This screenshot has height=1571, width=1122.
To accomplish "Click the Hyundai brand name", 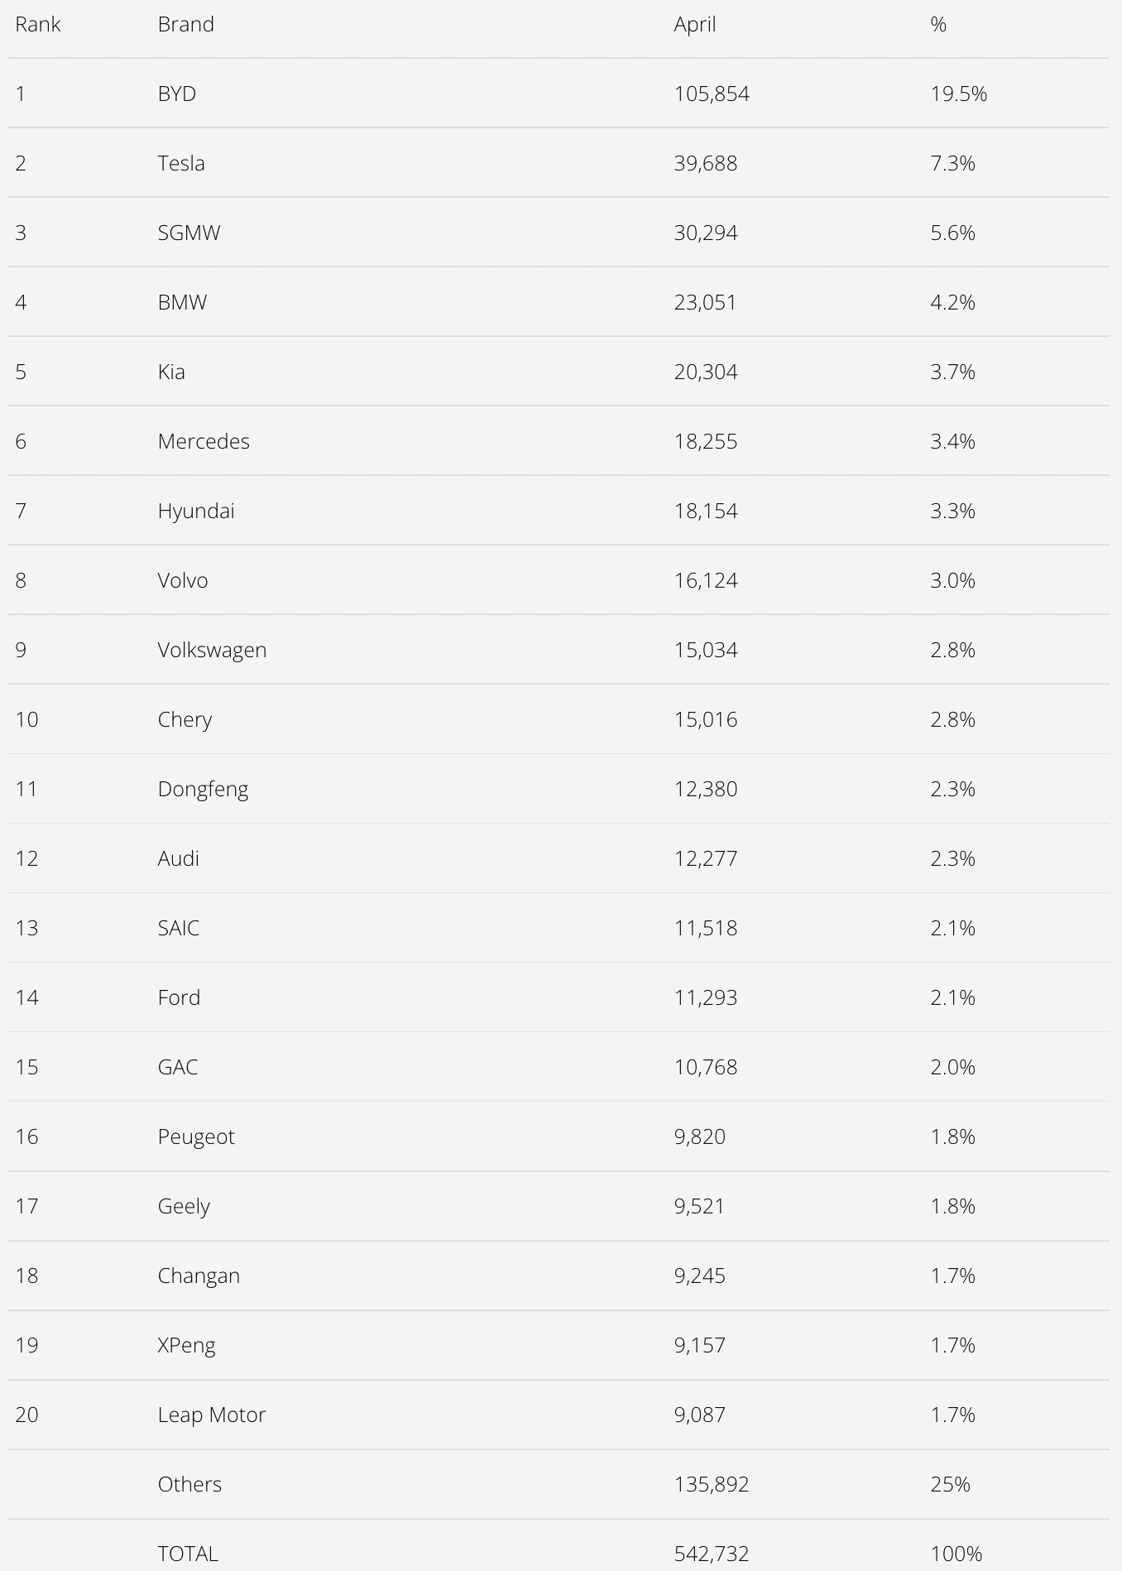I will (x=196, y=512).
